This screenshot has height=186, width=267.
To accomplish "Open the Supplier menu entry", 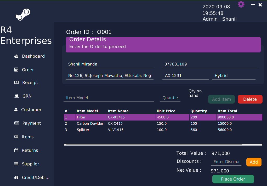I will click(31, 164).
